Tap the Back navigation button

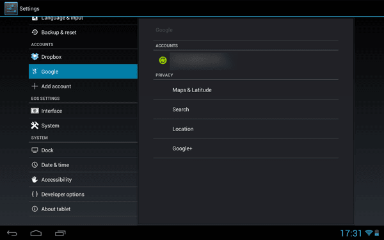pos(12,233)
